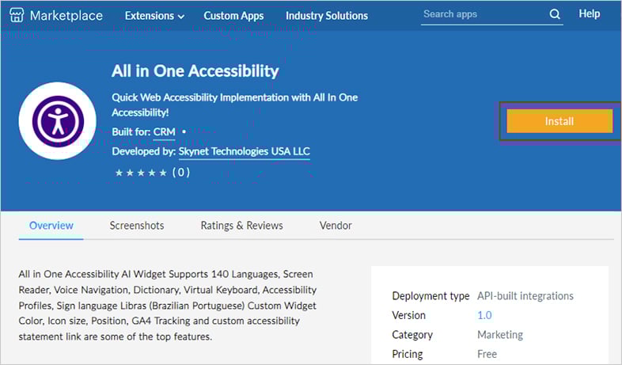Switch to the Screenshots tab

(x=137, y=226)
